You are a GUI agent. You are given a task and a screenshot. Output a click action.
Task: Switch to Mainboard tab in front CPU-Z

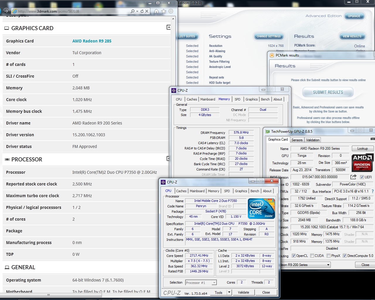tap(197, 191)
